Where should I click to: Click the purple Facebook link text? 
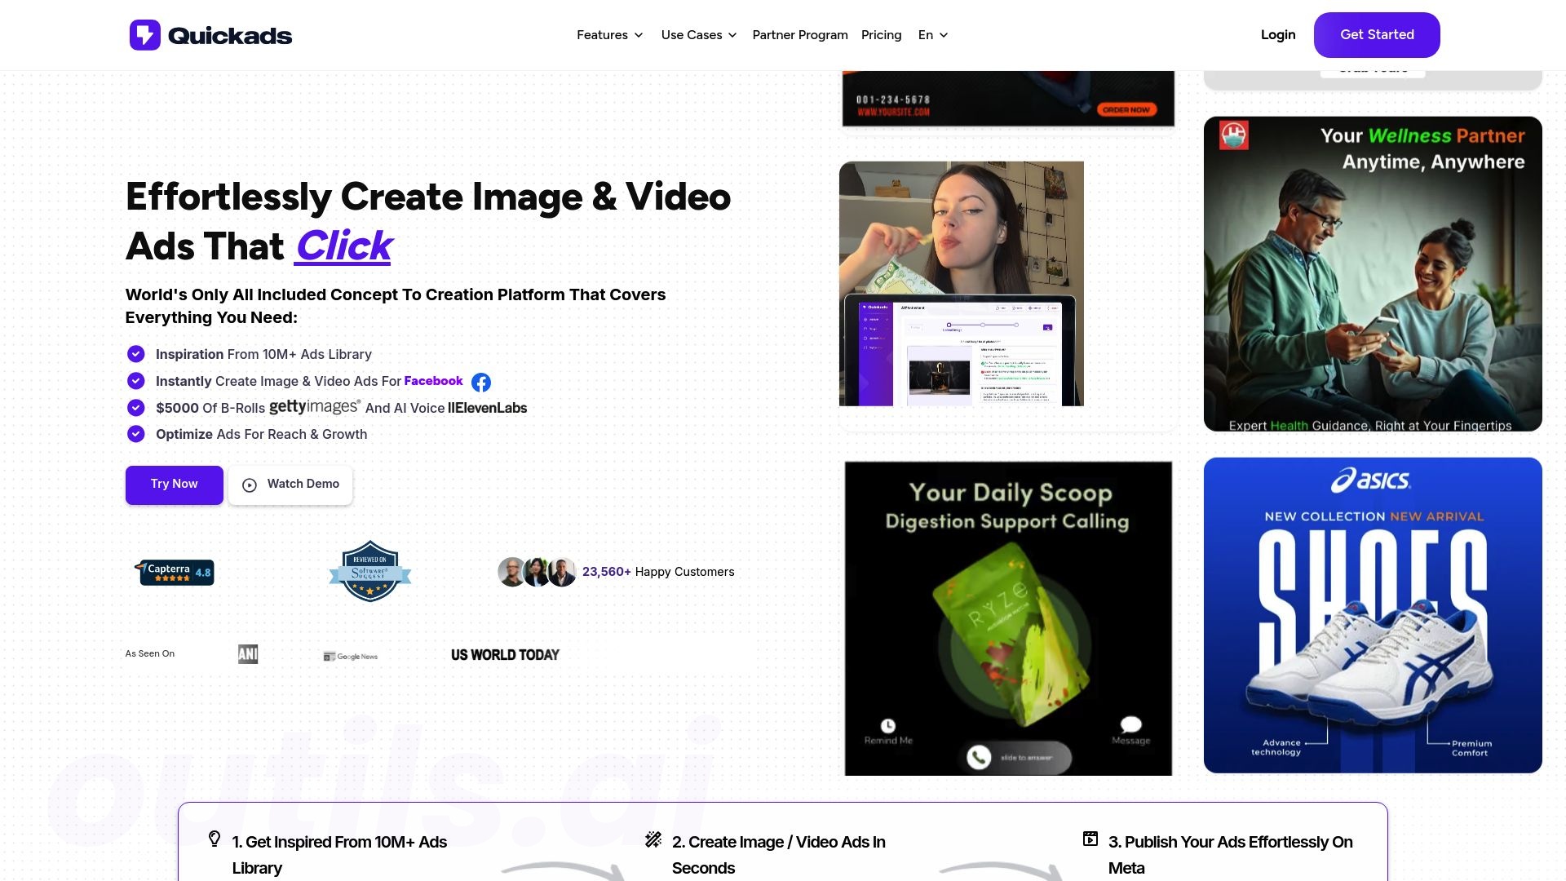click(x=433, y=381)
